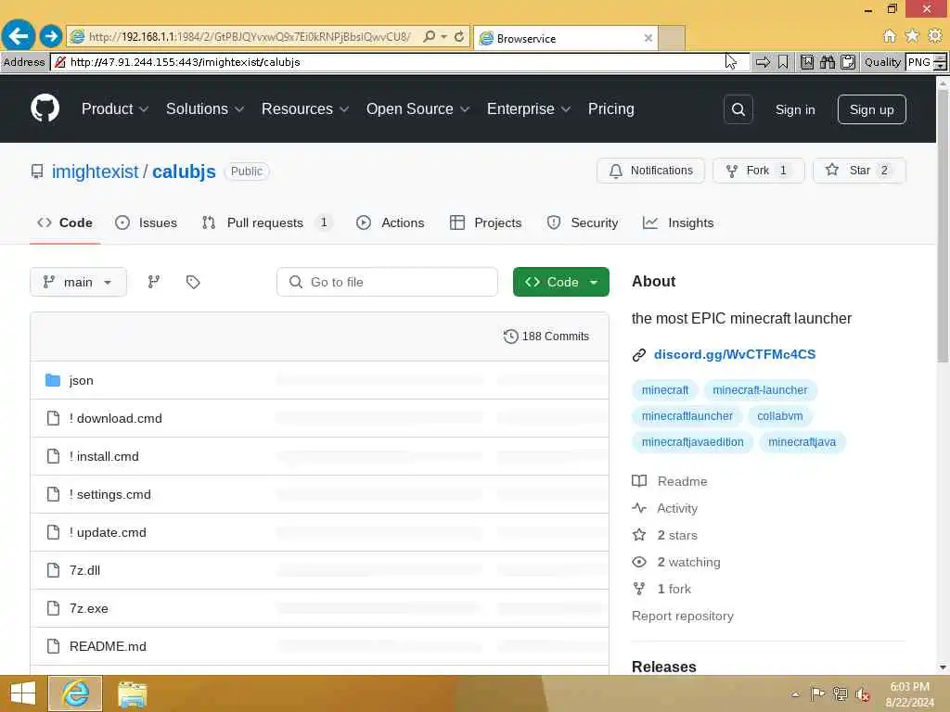950x712 pixels.
Task: Click the 7z.exe file icon
Action: (53, 608)
